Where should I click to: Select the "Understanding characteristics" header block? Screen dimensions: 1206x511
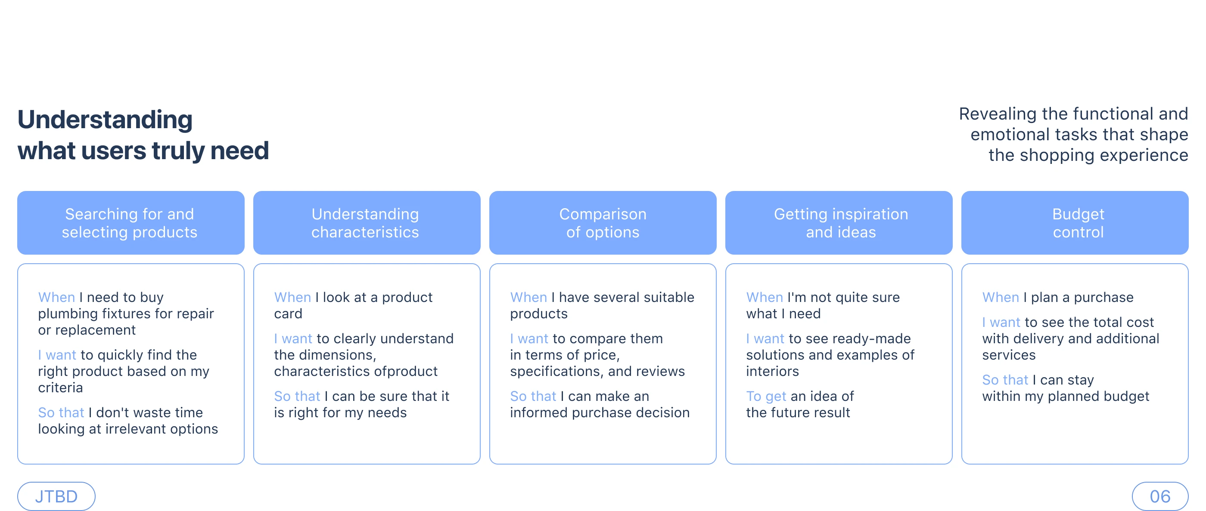tap(367, 222)
